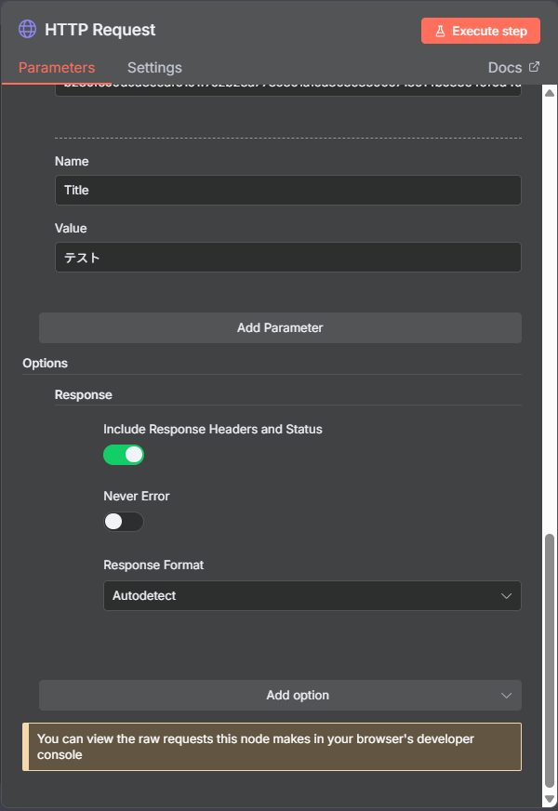Click the scrollbar up arrow
The height and width of the screenshot is (811, 558).
(x=549, y=93)
